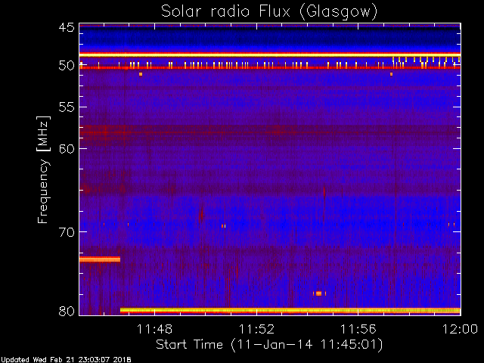Click the "80" frequency tick label
Viewport: 484px width, 363px height.
click(x=67, y=311)
